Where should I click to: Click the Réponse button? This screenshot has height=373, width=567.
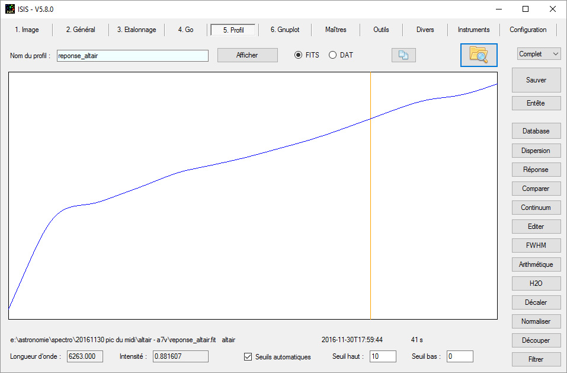536,170
